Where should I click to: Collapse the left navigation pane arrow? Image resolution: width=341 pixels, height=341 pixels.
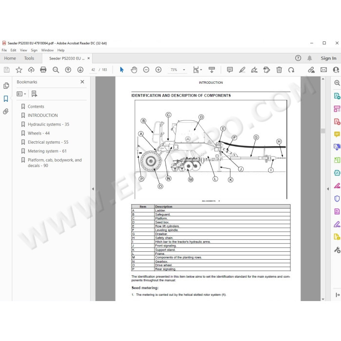click(93, 189)
